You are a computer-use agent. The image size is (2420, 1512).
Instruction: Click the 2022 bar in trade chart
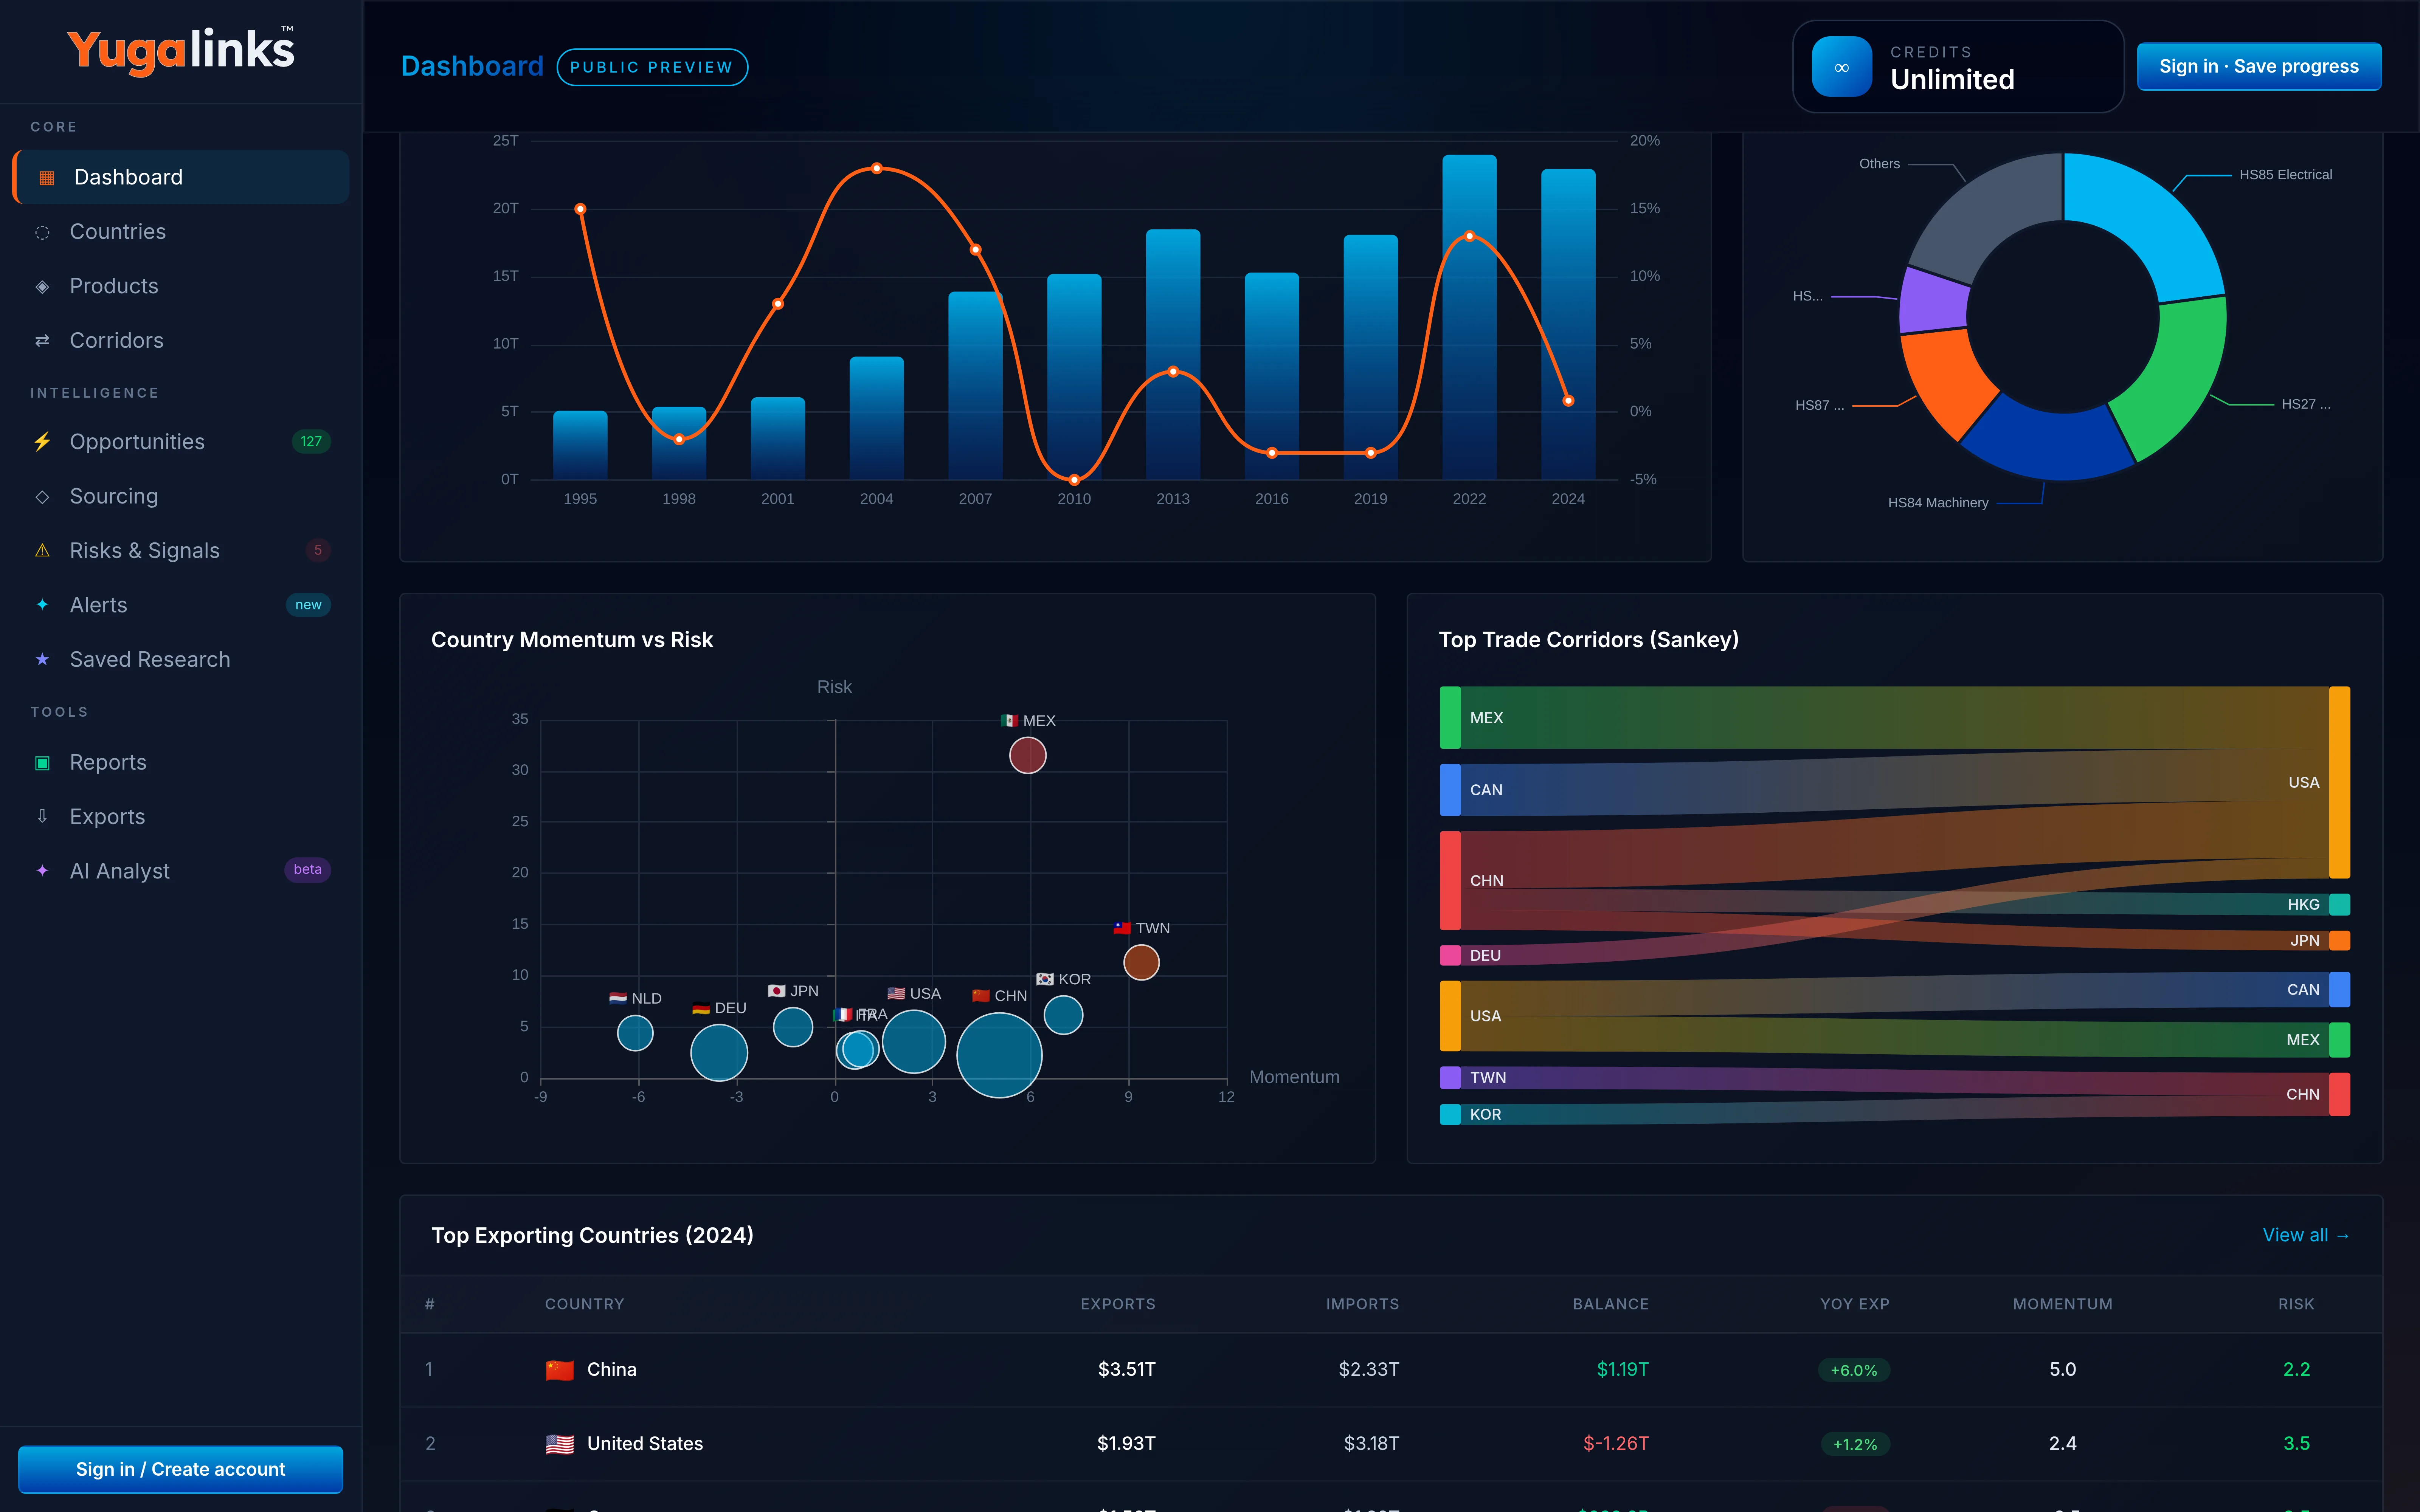[x=1469, y=317]
